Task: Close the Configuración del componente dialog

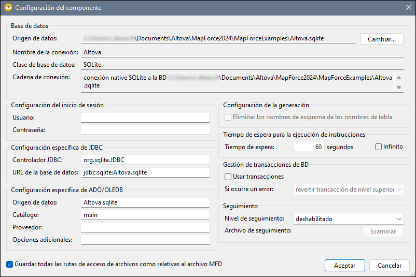Action: coord(407,8)
